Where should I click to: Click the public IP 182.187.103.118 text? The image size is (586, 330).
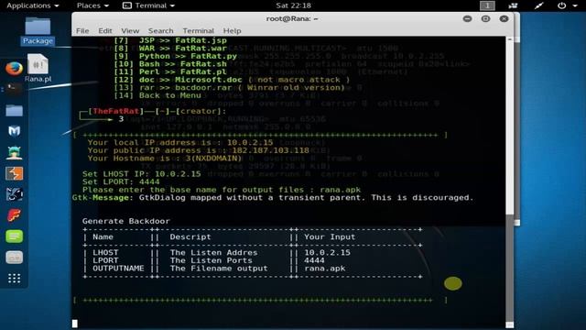click(x=271, y=150)
